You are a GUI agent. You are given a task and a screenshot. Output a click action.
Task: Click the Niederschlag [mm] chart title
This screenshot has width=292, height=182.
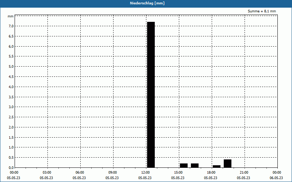(147, 3)
